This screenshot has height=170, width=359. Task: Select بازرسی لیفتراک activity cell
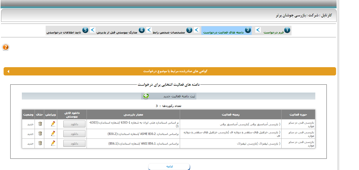[x=231, y=143]
